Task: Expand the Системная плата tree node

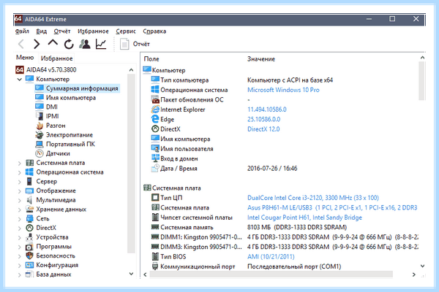Action: pos(19,164)
